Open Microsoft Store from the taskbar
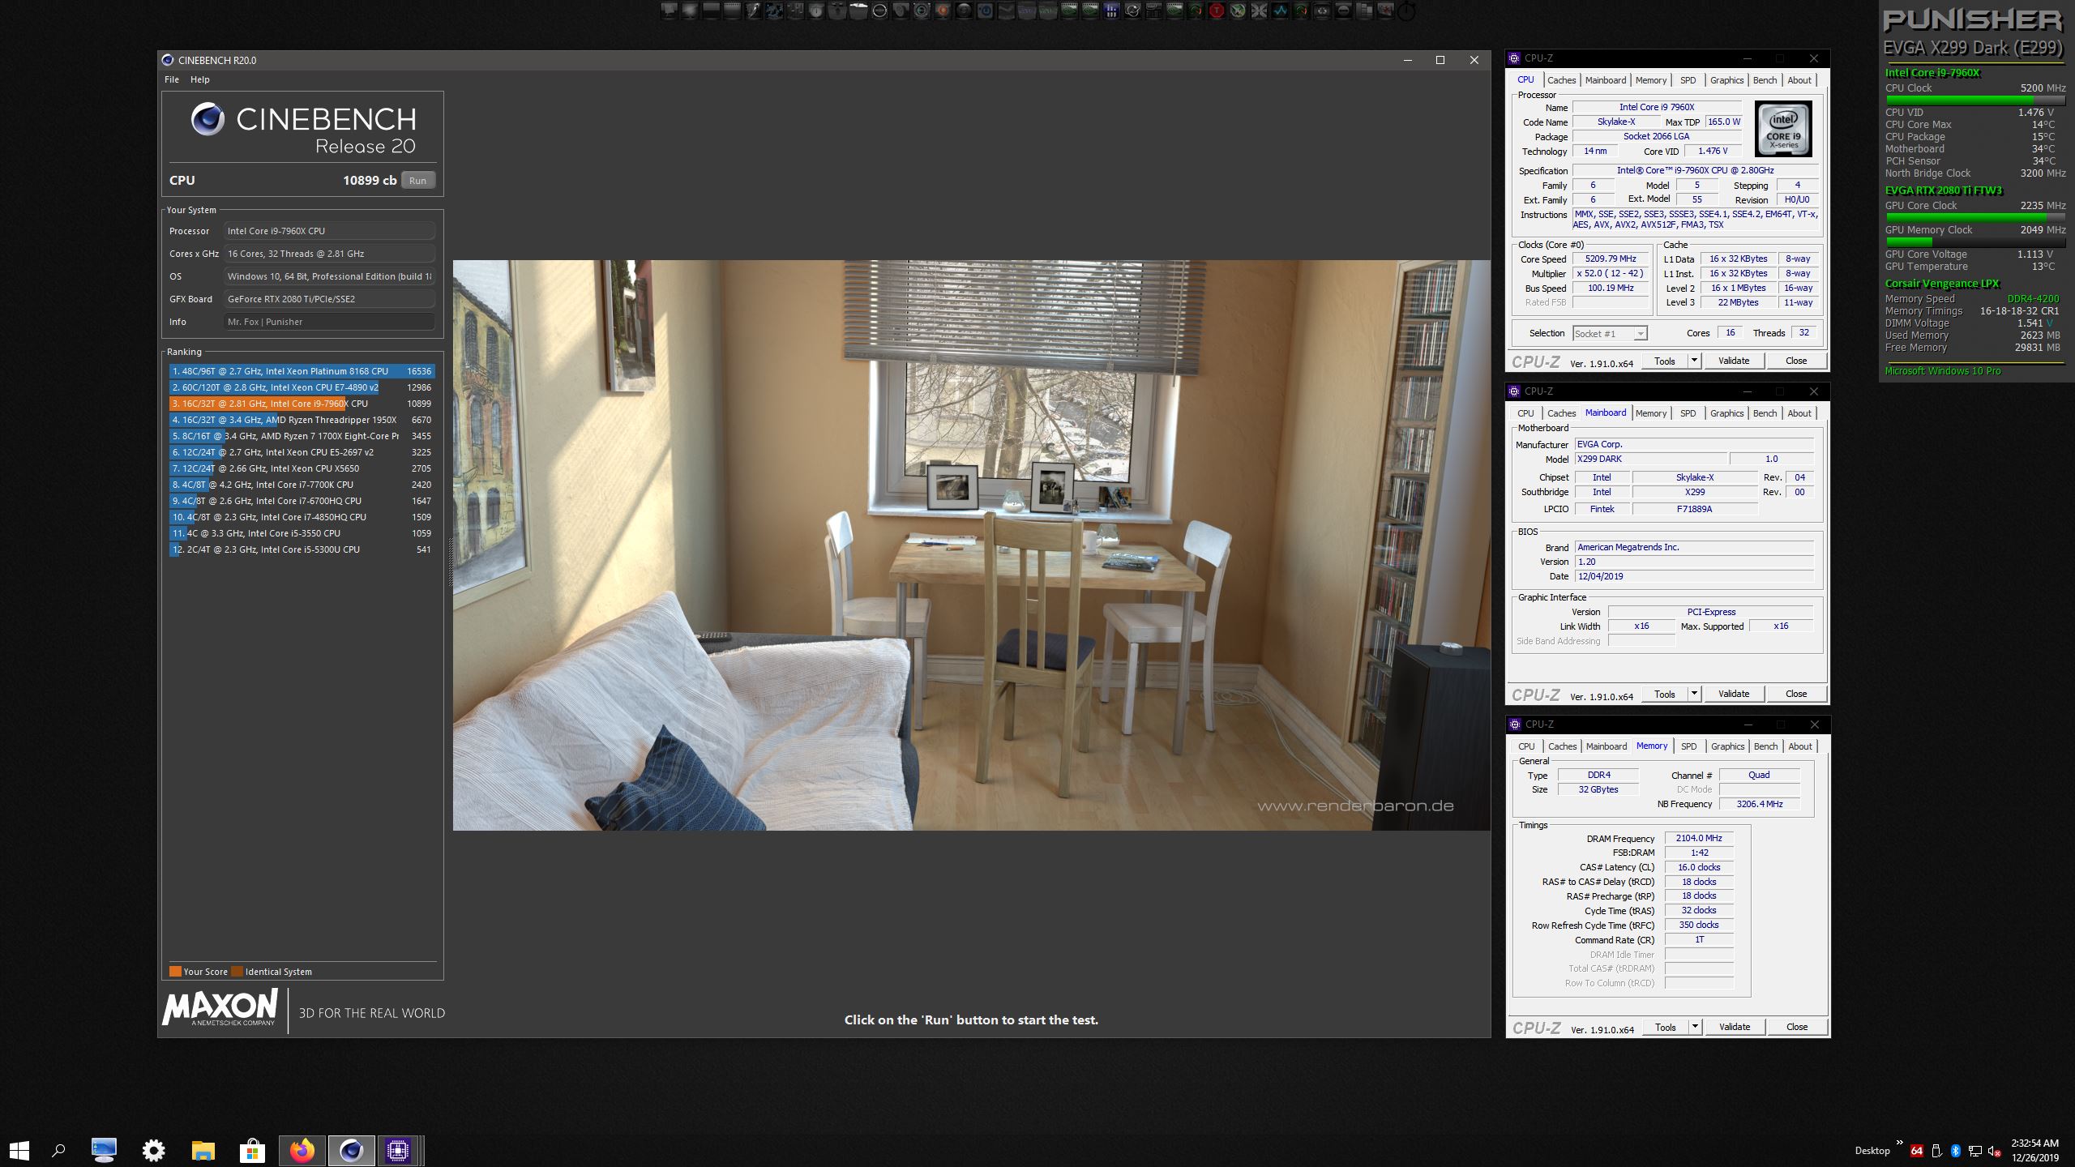 (x=252, y=1150)
